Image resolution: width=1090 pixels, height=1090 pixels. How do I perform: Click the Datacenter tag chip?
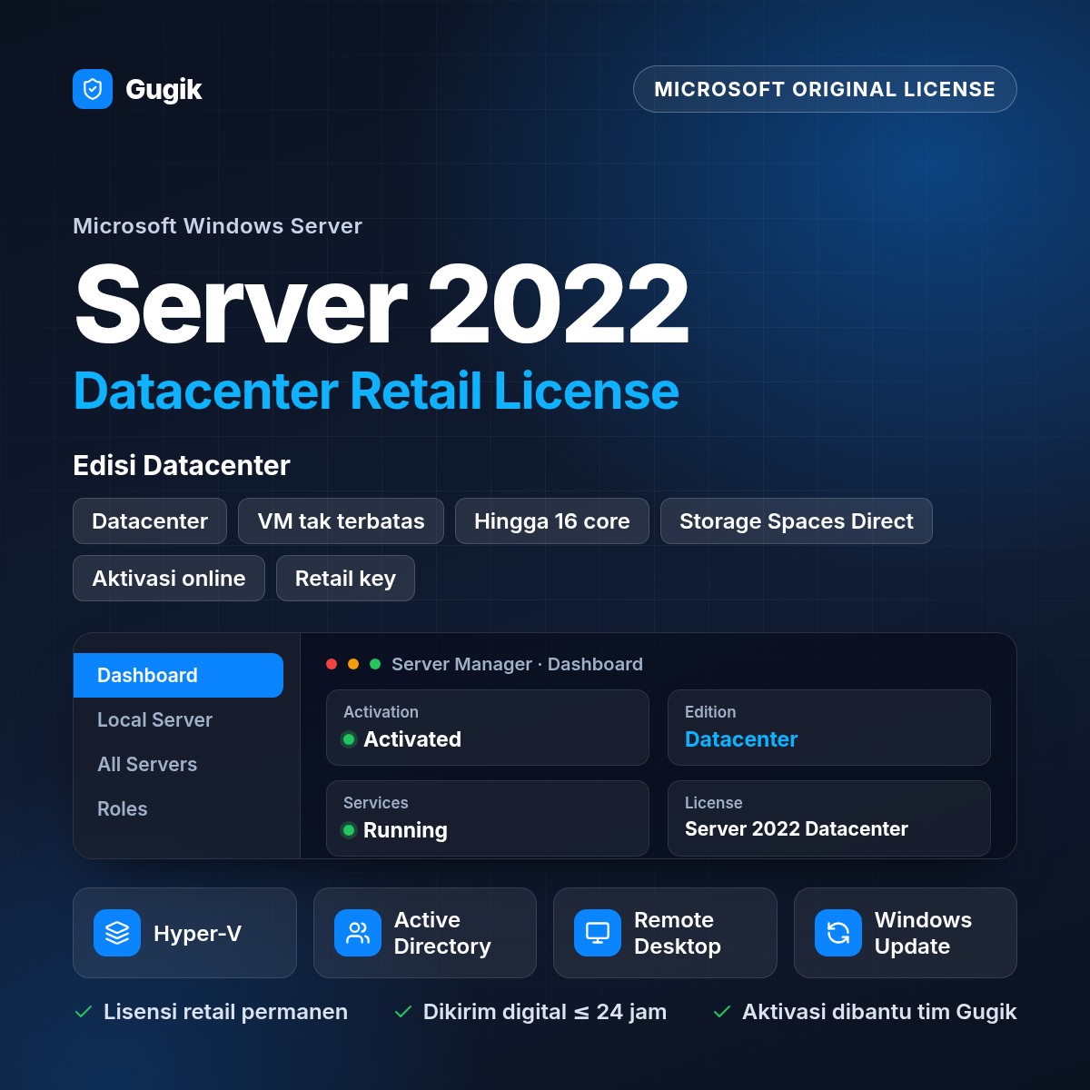pyautogui.click(x=150, y=520)
